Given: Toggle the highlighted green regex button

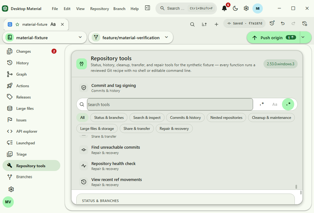Looking at the screenshot, I should click(x=288, y=104).
